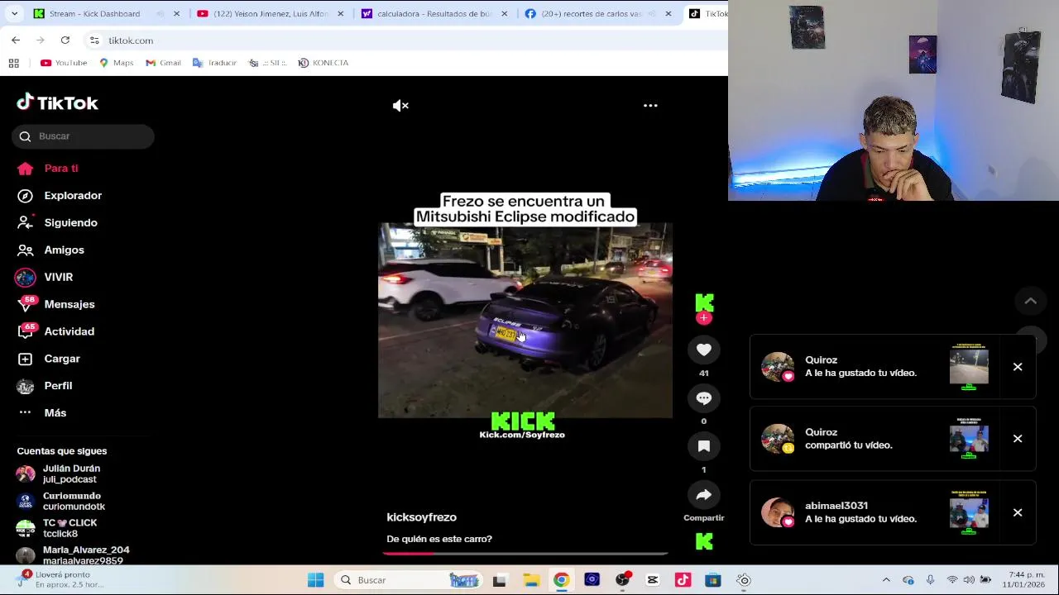Like the video with the heart icon
This screenshot has width=1059, height=595.
point(704,350)
